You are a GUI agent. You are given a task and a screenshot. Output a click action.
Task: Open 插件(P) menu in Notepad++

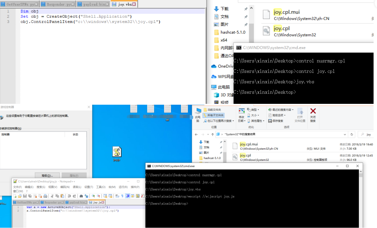(135, 187)
